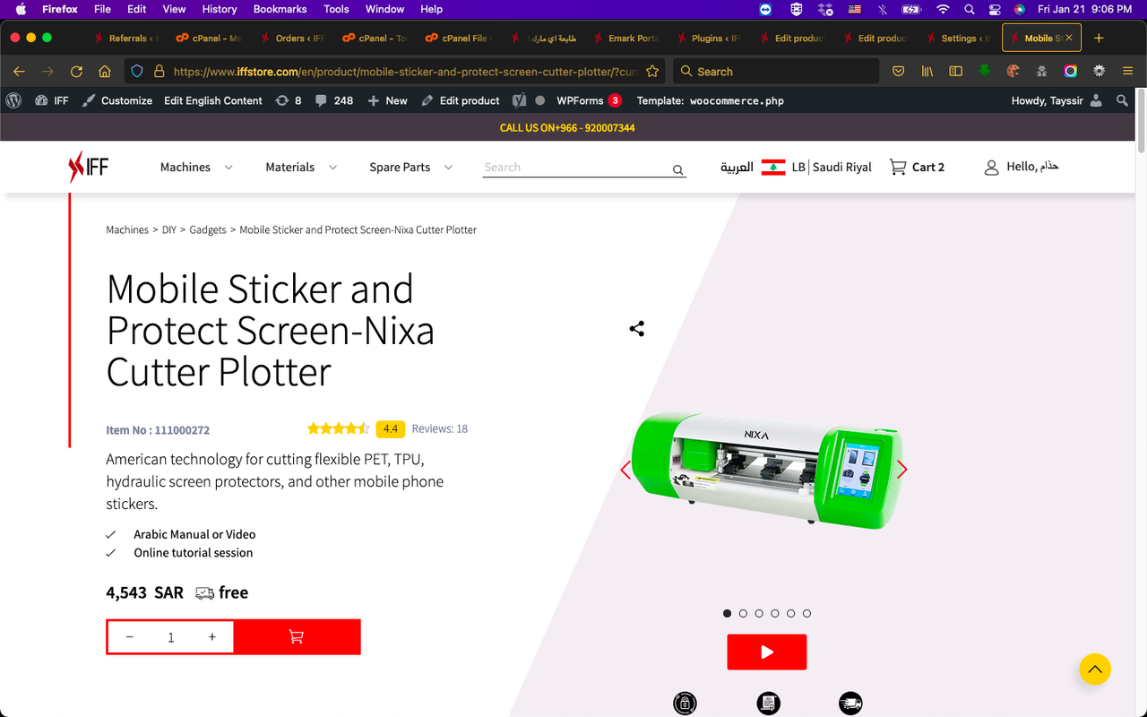The width and height of the screenshot is (1147, 717).
Task: Decrease quantity with minus button
Action: (130, 637)
